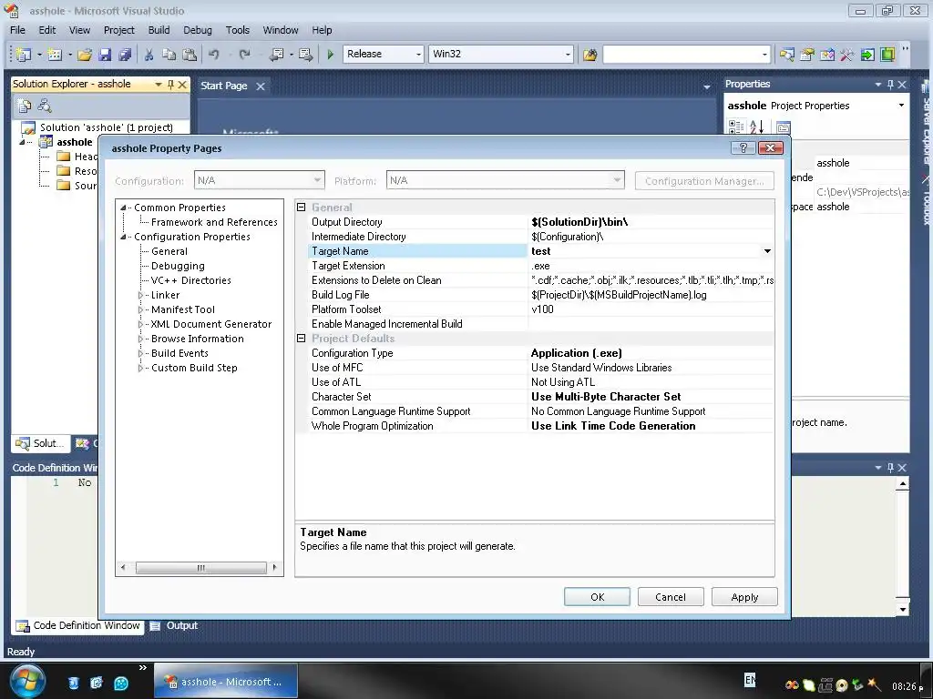Click the New Project toolbar icon
This screenshot has width=933, height=699.
[24, 55]
